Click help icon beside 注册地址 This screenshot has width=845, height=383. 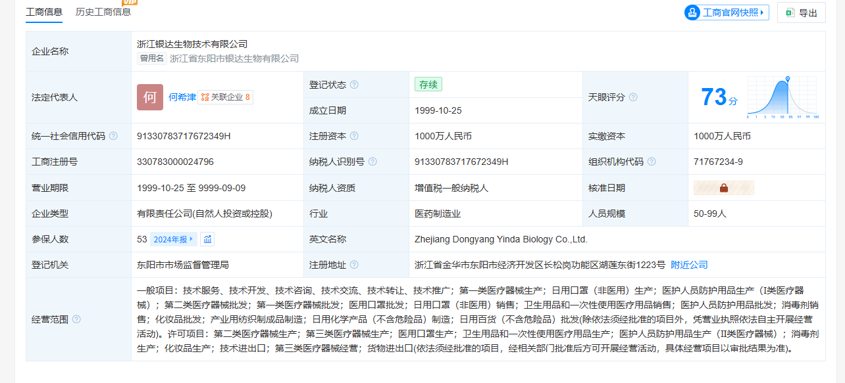point(354,265)
